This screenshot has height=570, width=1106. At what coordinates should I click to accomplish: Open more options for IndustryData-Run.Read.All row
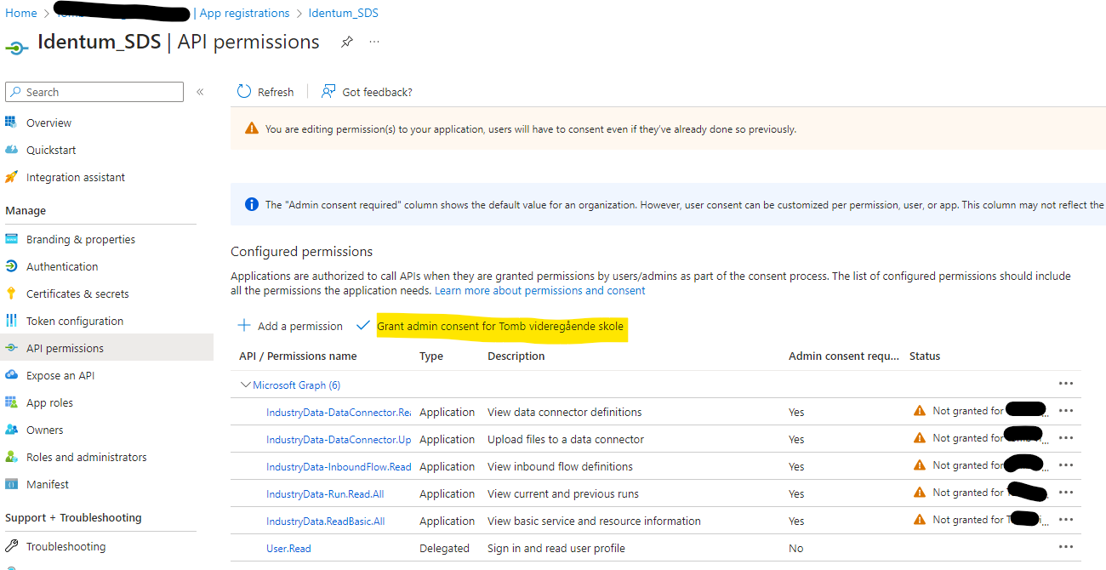click(x=1065, y=493)
